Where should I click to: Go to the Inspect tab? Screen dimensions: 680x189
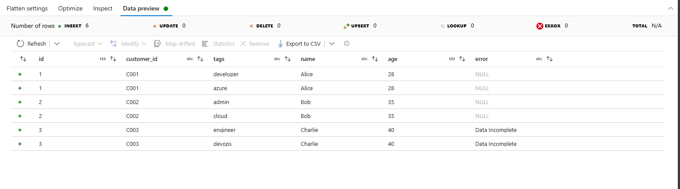pyautogui.click(x=103, y=8)
